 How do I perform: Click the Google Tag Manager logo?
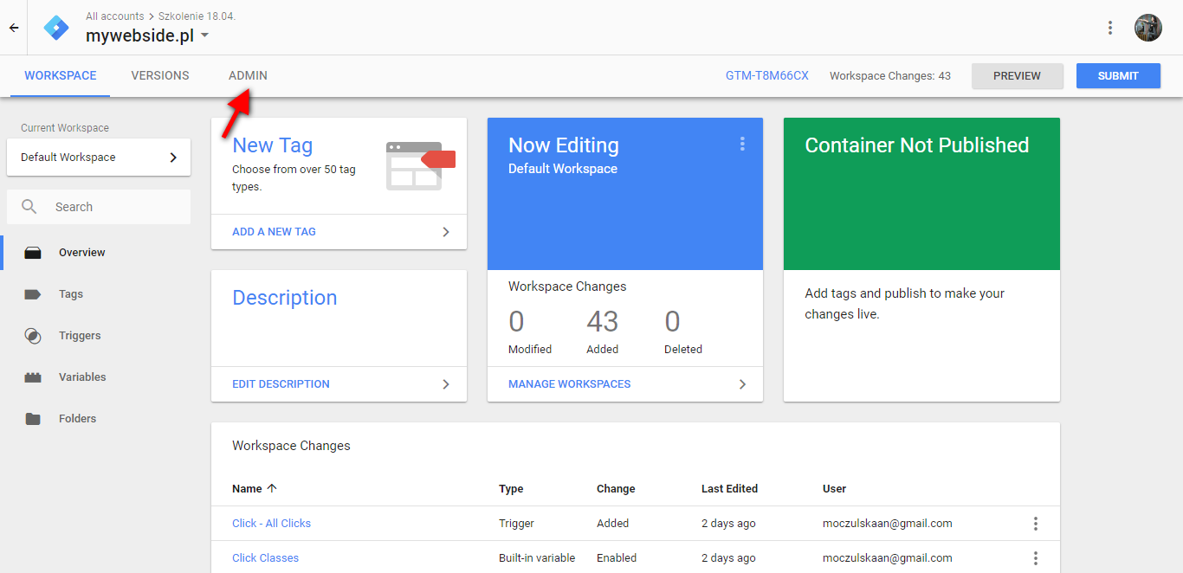tap(56, 28)
